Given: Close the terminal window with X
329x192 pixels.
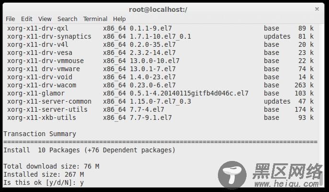Looking at the screenshot, I should tap(317, 9).
